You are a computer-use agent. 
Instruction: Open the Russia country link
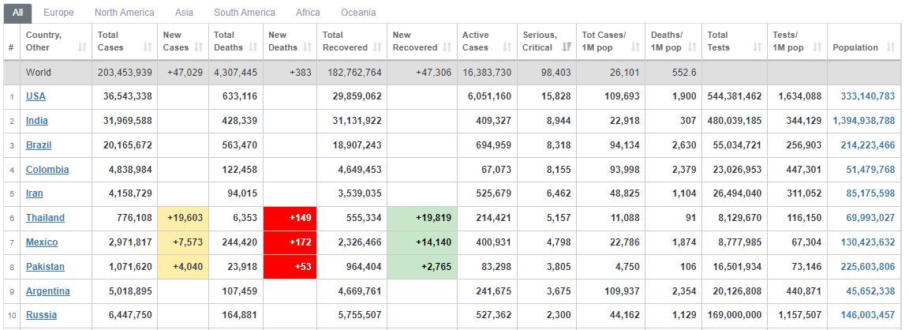coord(41,315)
